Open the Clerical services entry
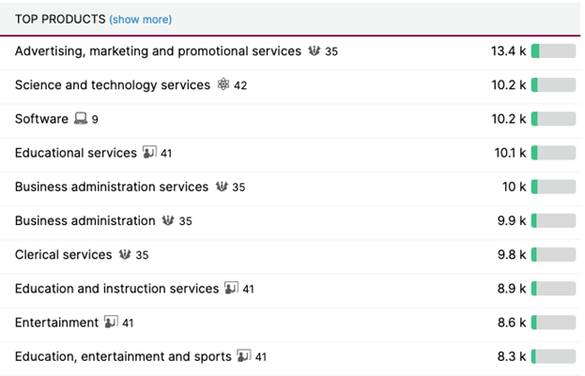This screenshot has height=376, width=585. (x=63, y=254)
